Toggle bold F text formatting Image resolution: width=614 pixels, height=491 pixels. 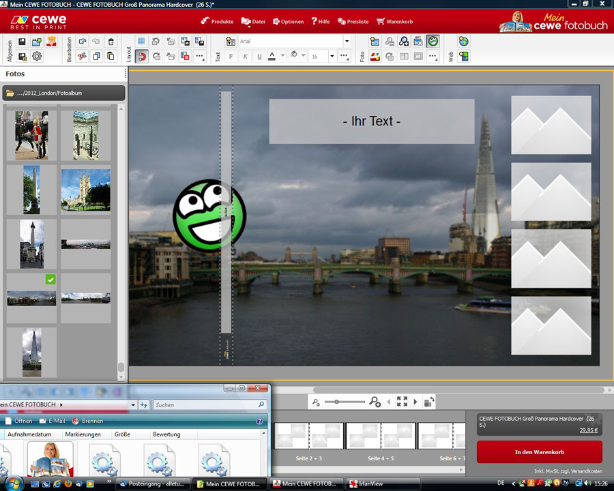pyautogui.click(x=231, y=57)
